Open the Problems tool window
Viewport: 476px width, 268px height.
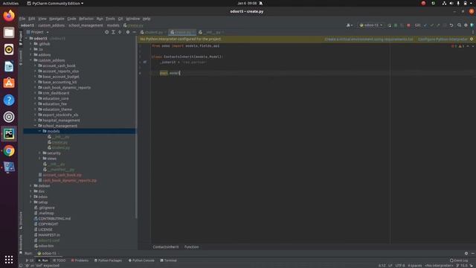[x=80, y=261]
